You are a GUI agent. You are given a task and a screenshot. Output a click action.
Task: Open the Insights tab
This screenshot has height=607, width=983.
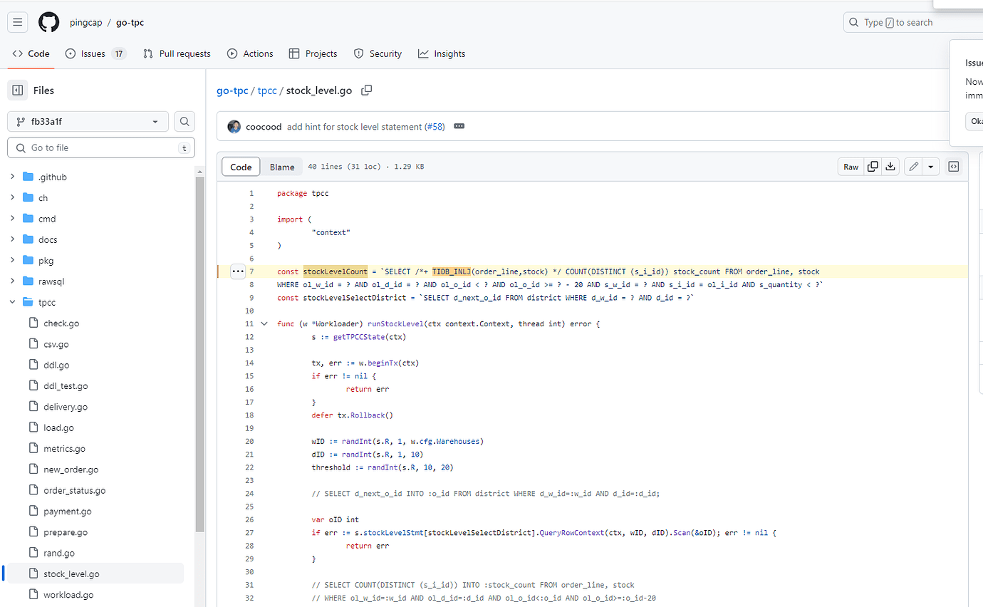tap(442, 53)
